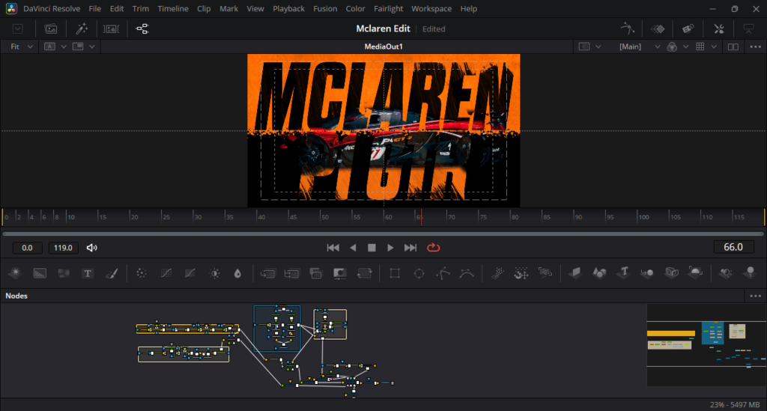The height and width of the screenshot is (411, 767).
Task: Click the 119.0 render end field
Action: click(x=63, y=248)
